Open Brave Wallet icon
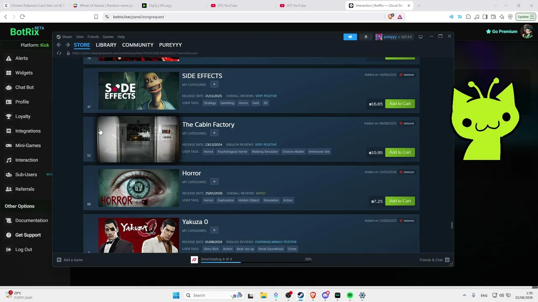This screenshot has height=302, width=538. coord(493,17)
